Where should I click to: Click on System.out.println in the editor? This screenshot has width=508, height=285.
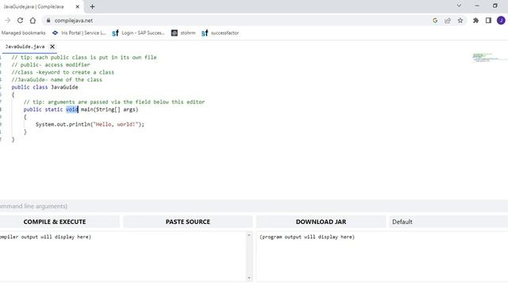(x=63, y=124)
